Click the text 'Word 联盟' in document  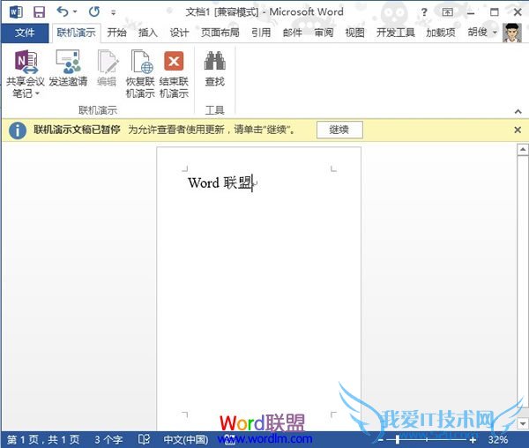220,183
